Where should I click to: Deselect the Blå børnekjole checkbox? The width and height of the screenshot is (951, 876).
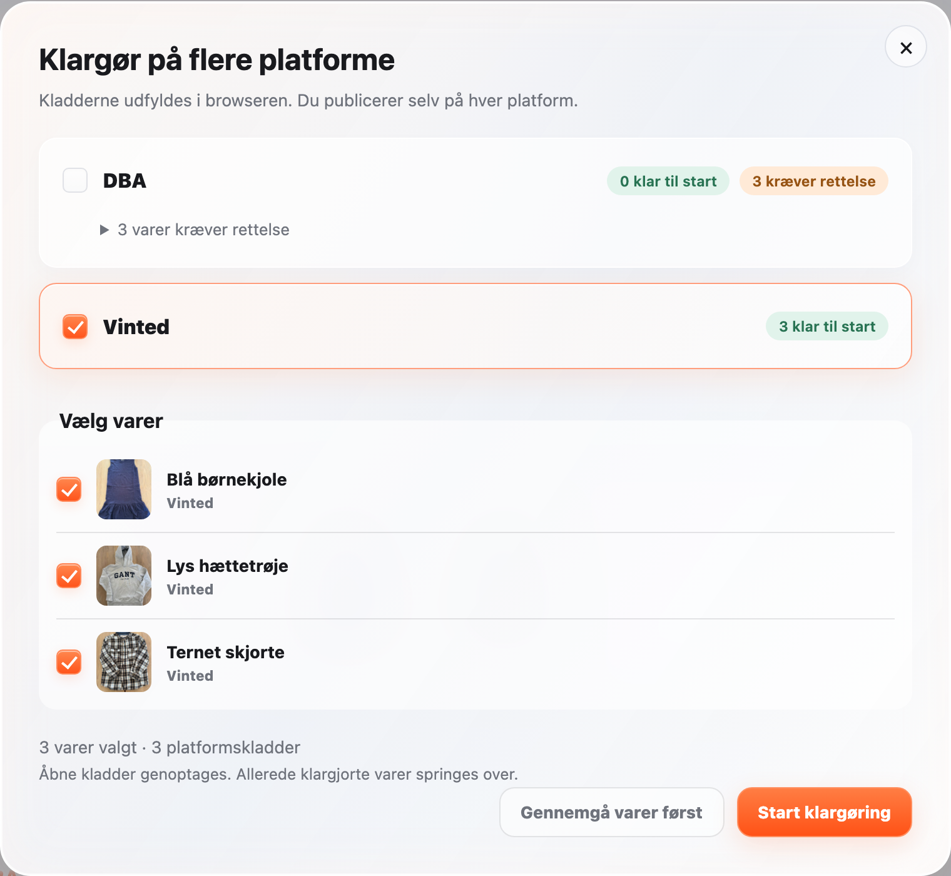69,489
